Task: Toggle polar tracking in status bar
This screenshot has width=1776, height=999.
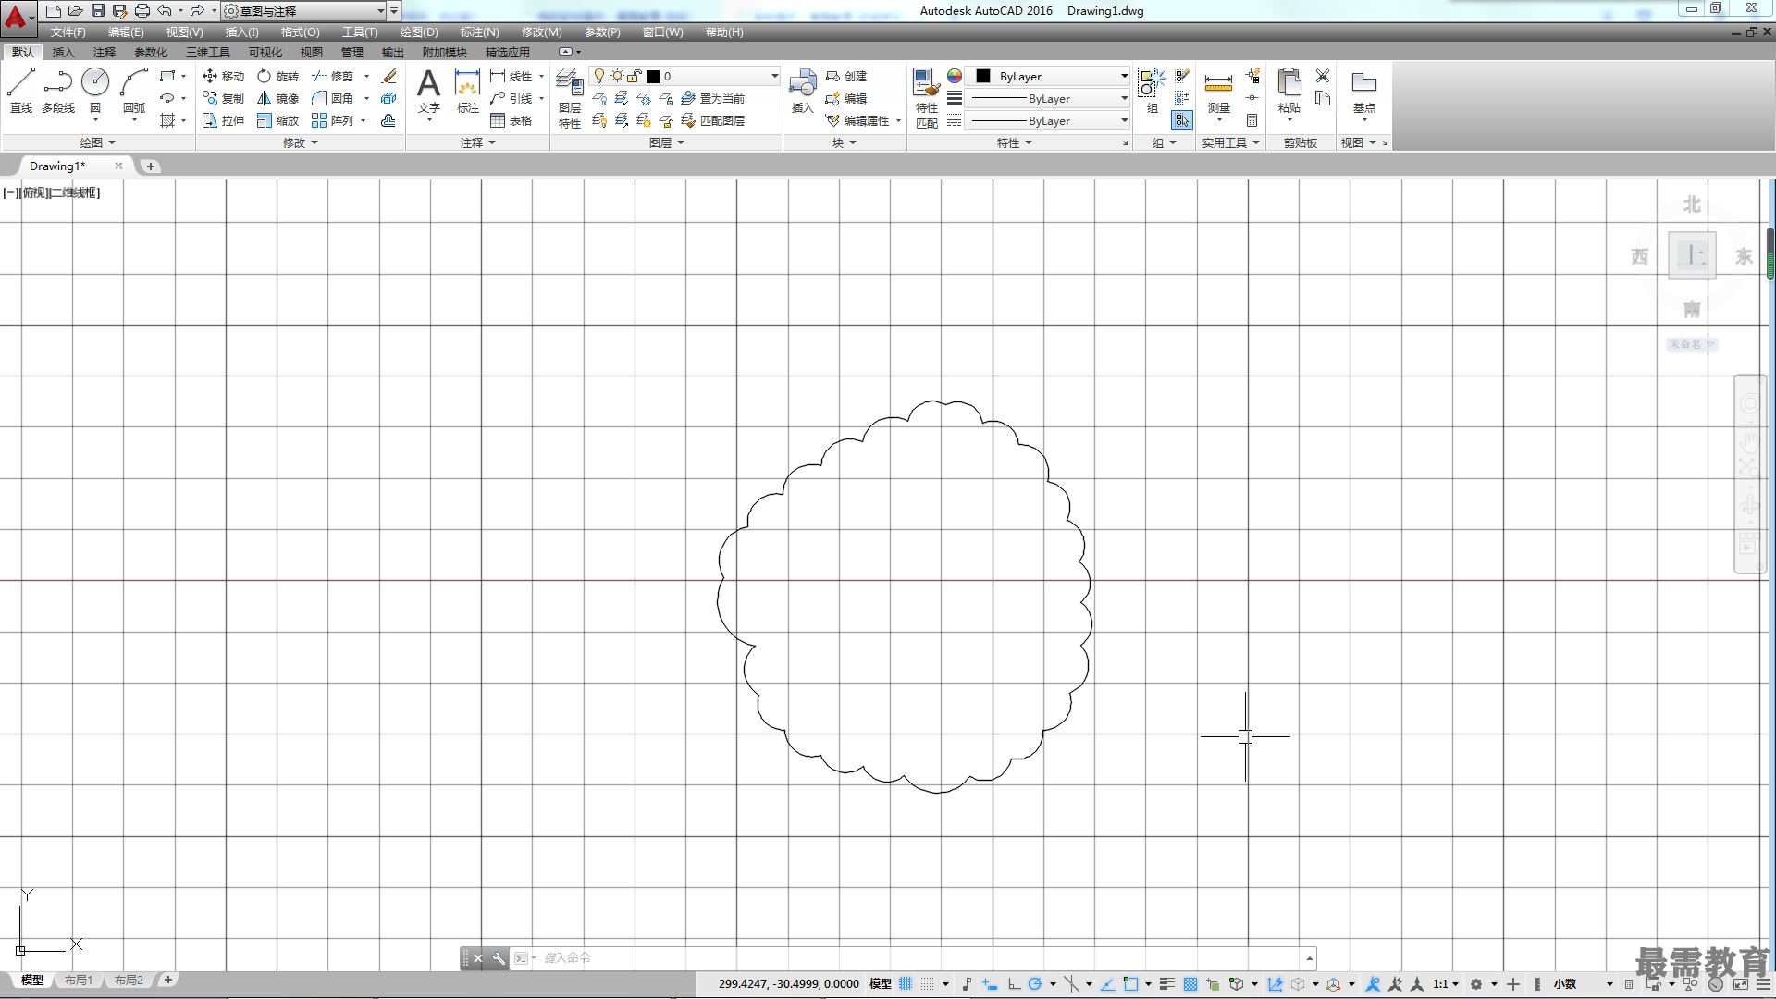Action: click(1035, 984)
